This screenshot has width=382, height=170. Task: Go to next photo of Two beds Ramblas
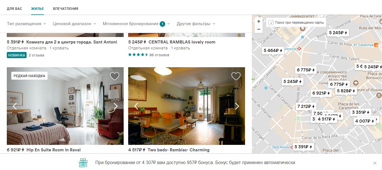[x=237, y=106]
